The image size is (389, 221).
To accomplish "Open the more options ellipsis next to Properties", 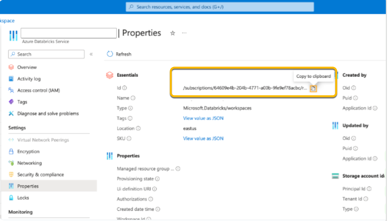I will click(184, 33).
